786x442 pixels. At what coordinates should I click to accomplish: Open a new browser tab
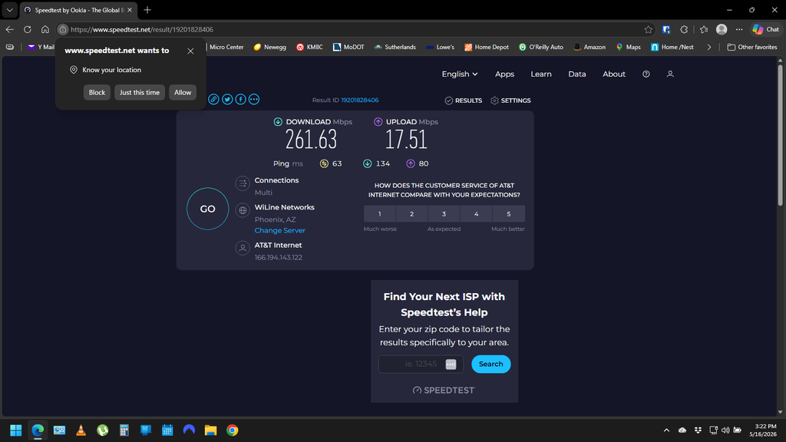(147, 9)
